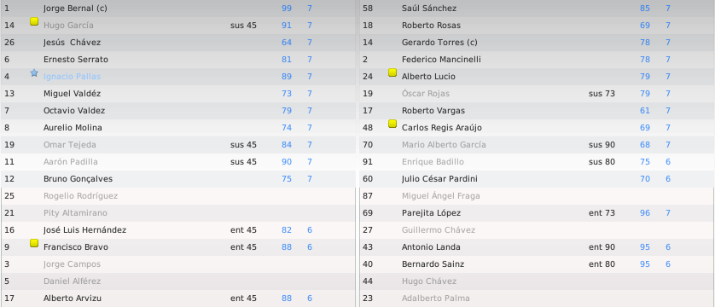Click yellow card icon beside Carlos Regis Araújo
The image size is (715, 307).
[392, 124]
